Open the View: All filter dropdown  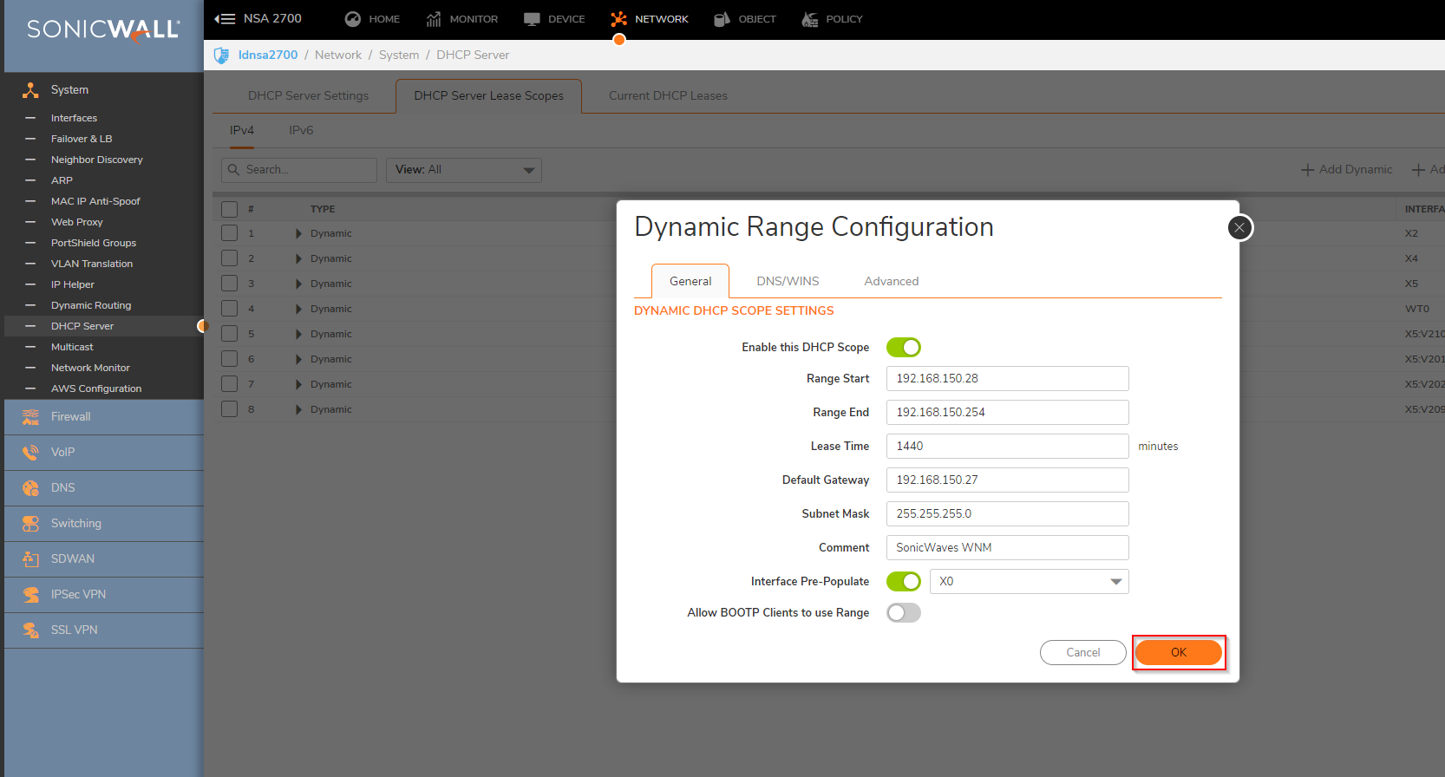click(463, 170)
